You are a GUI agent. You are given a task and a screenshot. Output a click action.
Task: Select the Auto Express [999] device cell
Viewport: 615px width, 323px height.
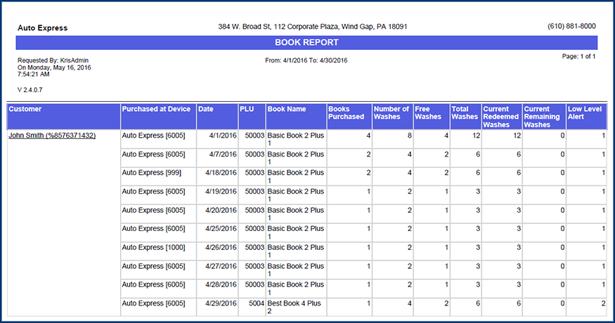pos(151,172)
